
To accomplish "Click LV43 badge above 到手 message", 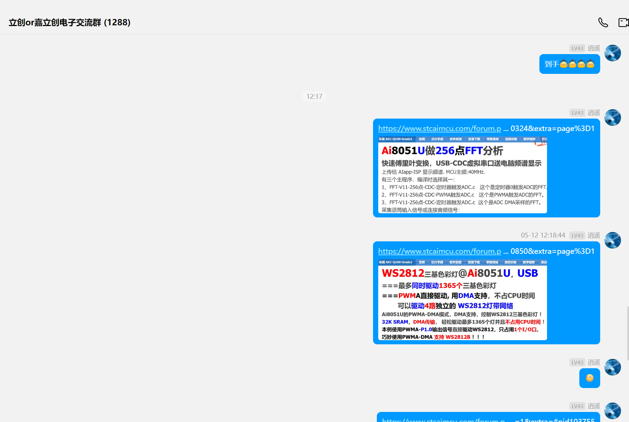I will click(577, 48).
